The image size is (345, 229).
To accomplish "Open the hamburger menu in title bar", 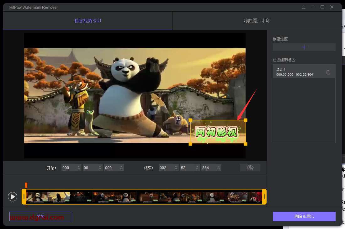I will click(303, 7).
